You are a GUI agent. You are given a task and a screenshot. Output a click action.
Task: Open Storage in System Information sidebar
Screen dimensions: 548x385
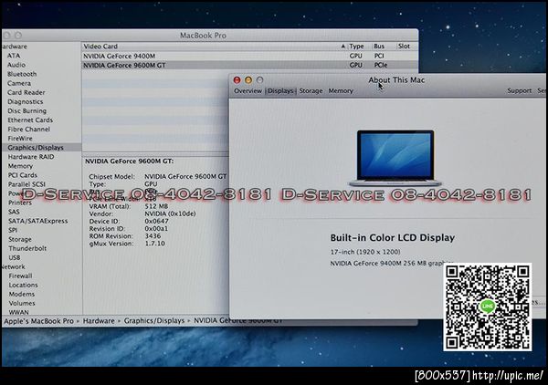(x=20, y=239)
